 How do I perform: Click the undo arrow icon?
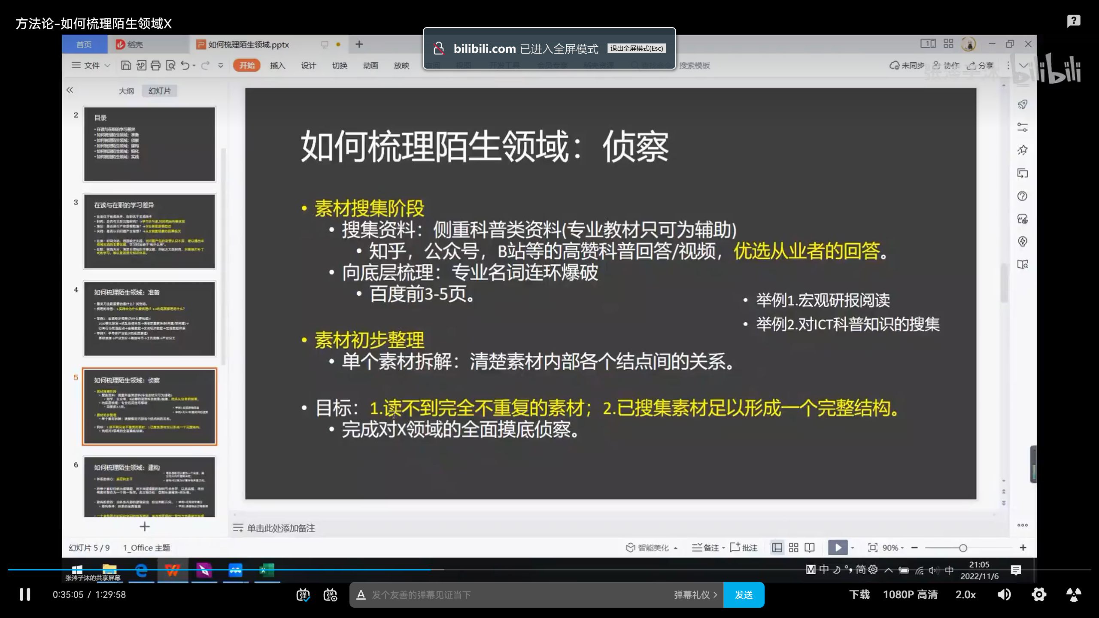(x=185, y=66)
